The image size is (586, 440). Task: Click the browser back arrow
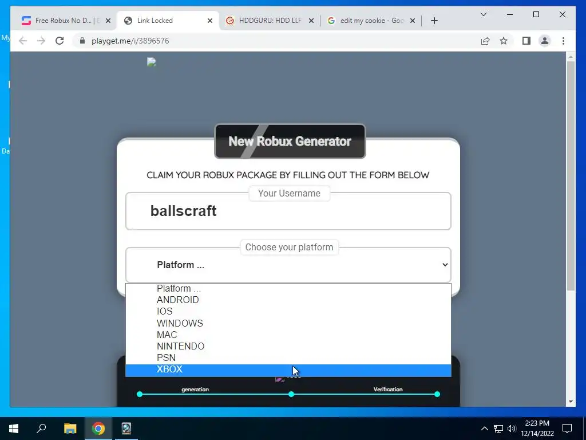pyautogui.click(x=23, y=41)
